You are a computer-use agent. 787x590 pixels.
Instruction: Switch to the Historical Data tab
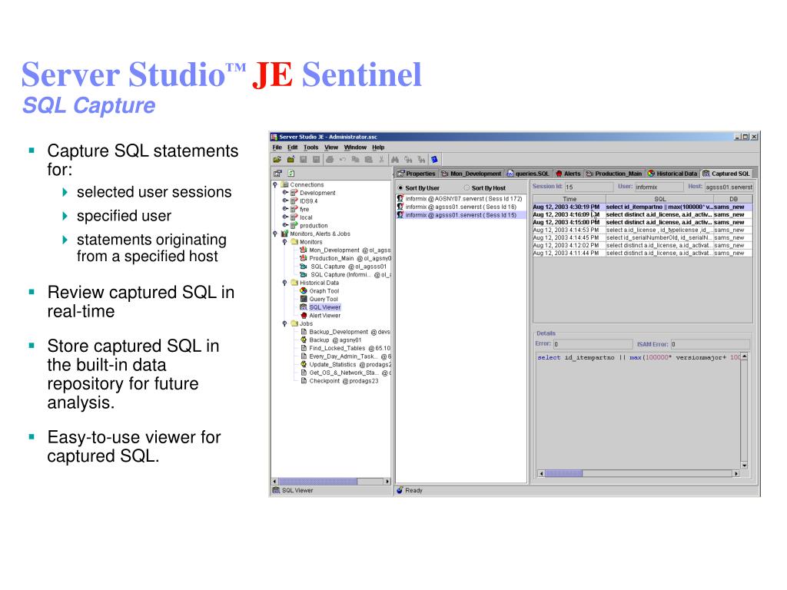(672, 174)
